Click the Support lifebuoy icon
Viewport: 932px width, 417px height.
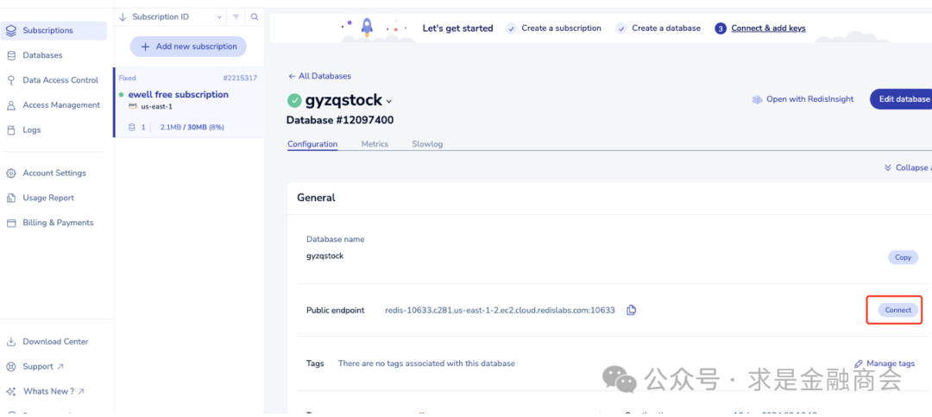coord(10,366)
